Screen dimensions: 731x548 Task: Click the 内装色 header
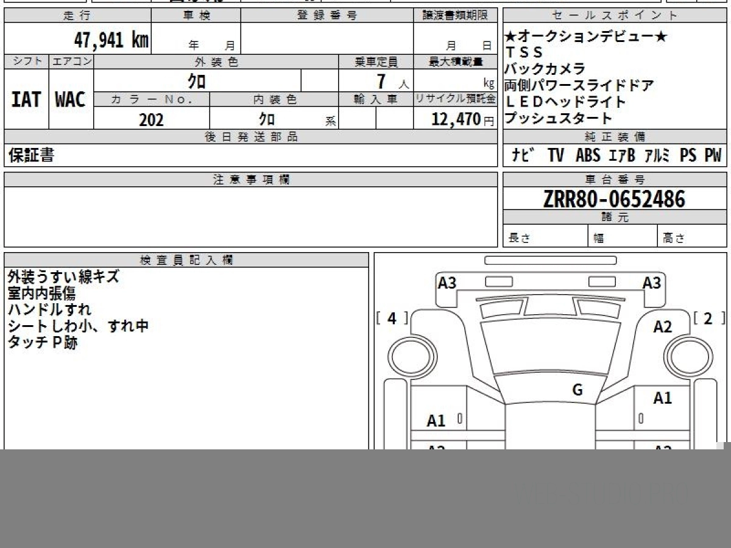click(x=274, y=99)
